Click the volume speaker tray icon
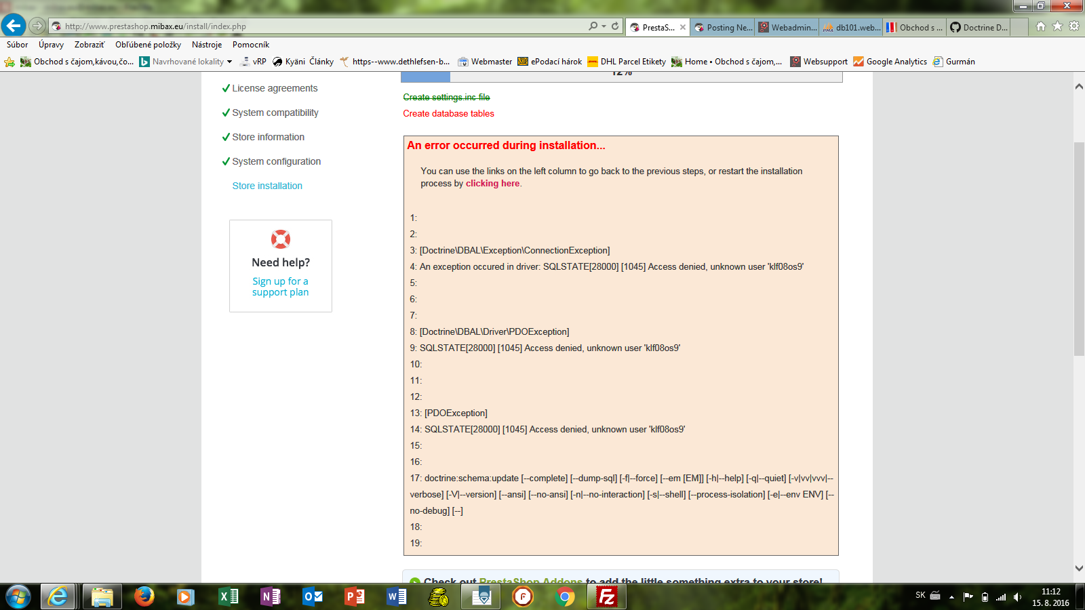Image resolution: width=1085 pixels, height=610 pixels. tap(1017, 596)
